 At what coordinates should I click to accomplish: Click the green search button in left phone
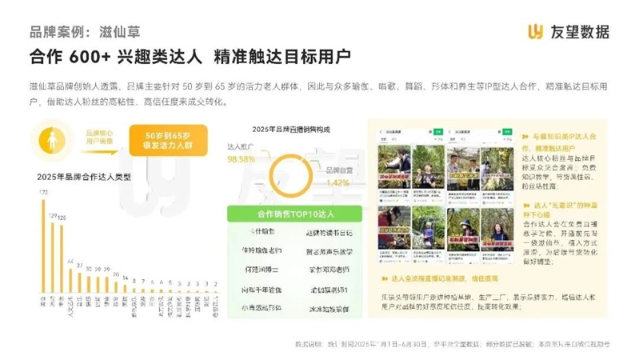coord(438,132)
